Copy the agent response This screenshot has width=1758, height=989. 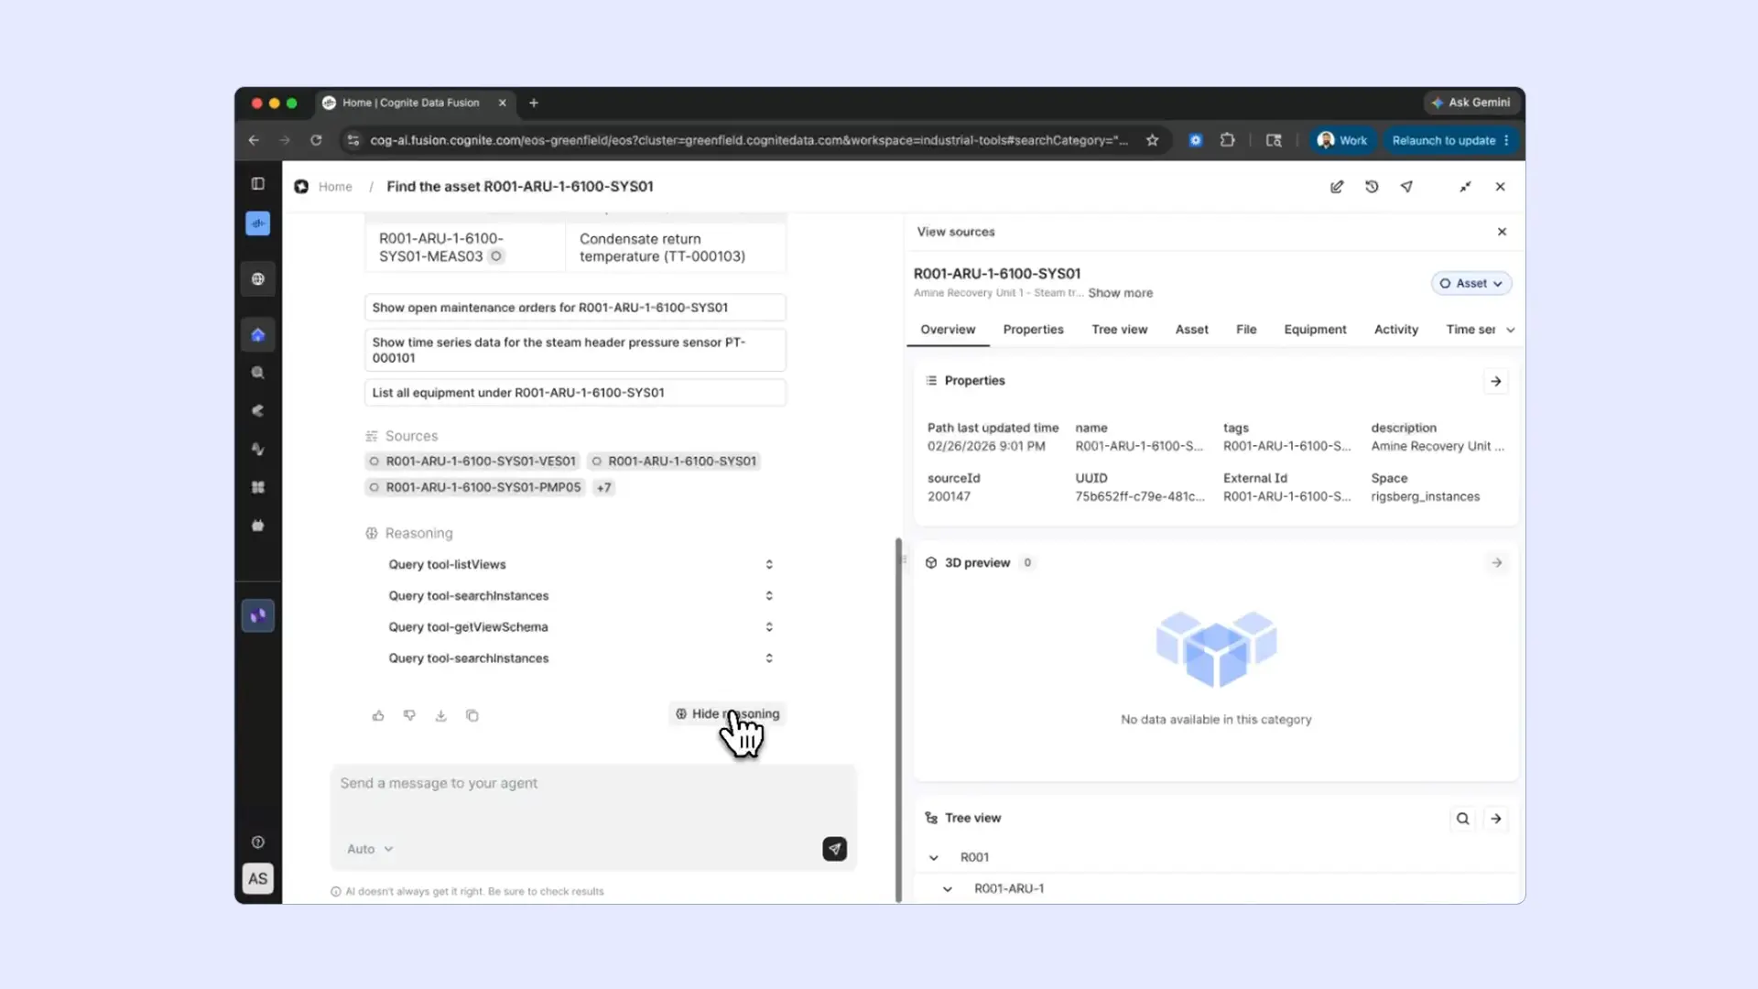(x=472, y=716)
